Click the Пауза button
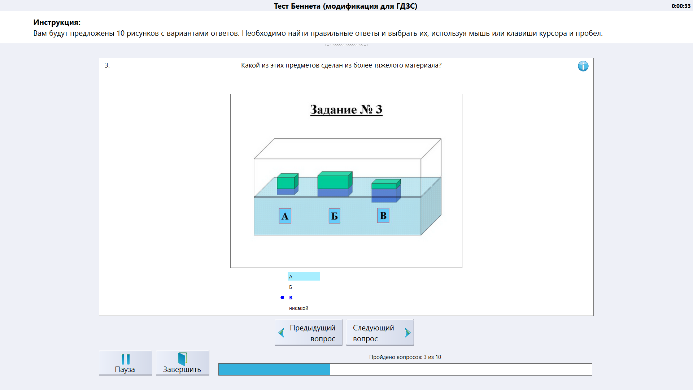This screenshot has height=390, width=693. pos(126,363)
